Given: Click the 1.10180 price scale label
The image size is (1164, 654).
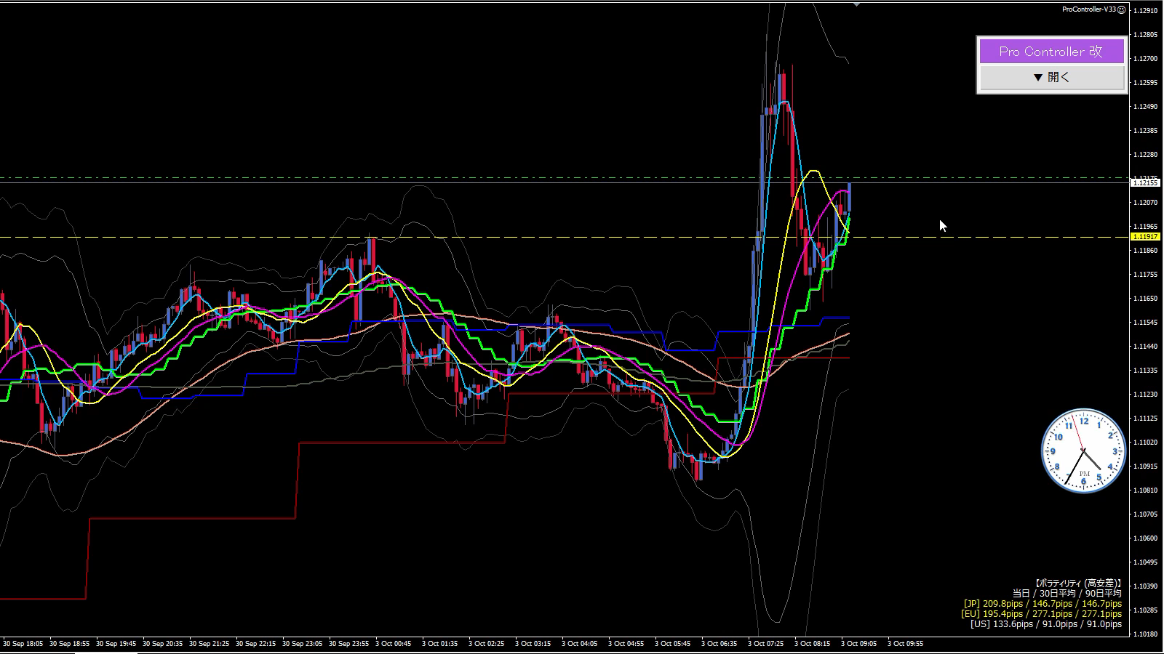Looking at the screenshot, I should coord(1146,634).
